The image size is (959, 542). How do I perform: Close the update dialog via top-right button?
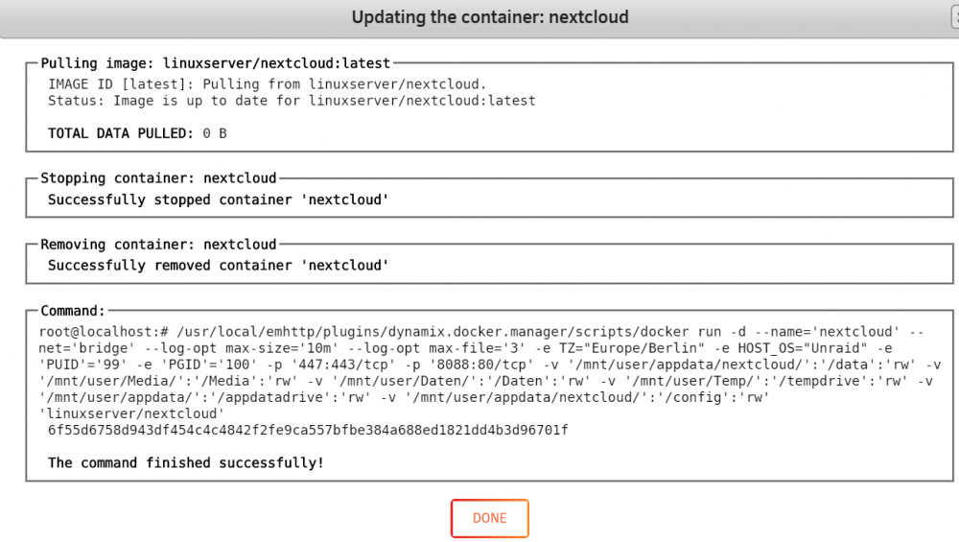tap(955, 17)
